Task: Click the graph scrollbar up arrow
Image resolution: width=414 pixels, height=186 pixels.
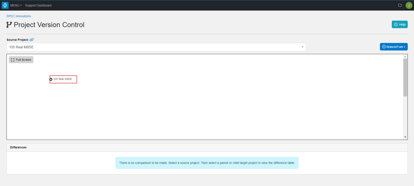Action: coord(405,57)
